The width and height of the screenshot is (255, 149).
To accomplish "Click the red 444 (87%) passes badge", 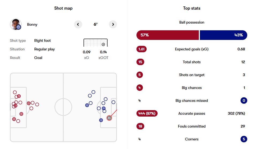I will pyautogui.click(x=147, y=113).
